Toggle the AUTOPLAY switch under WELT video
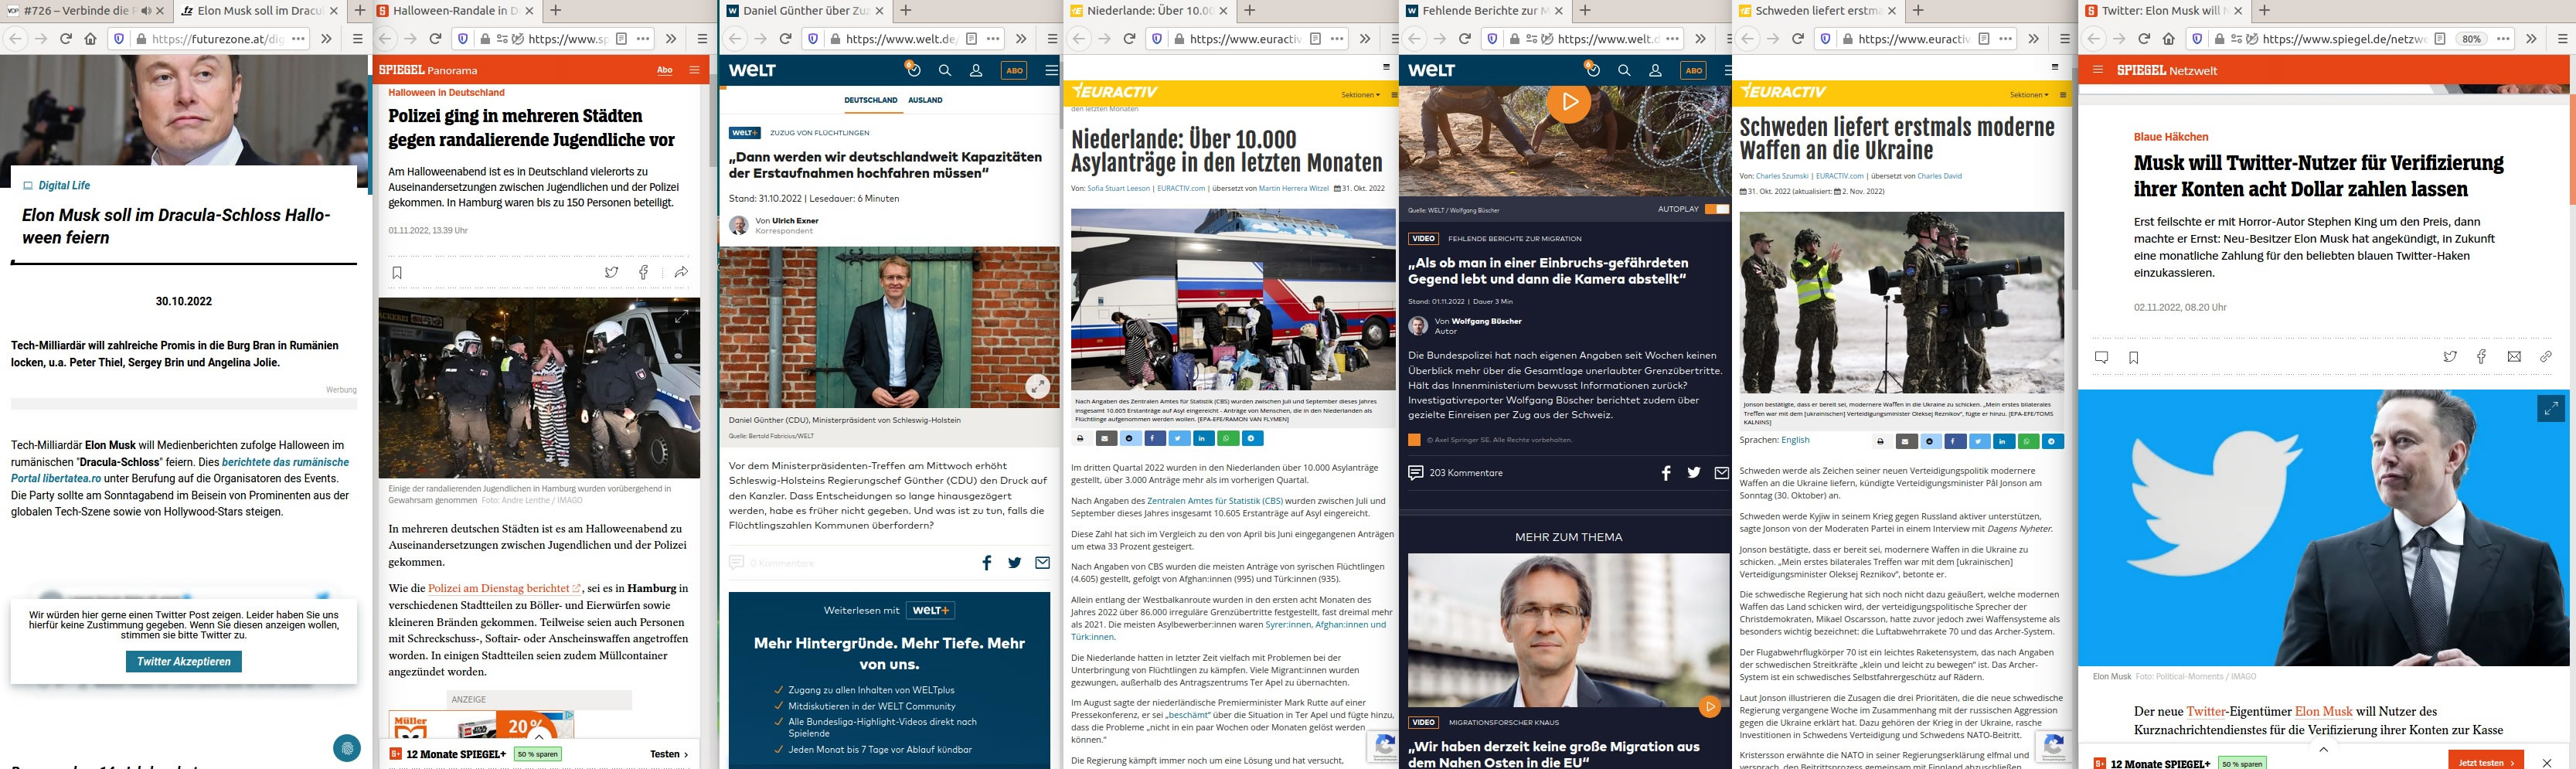The height and width of the screenshot is (769, 2576). (1716, 209)
